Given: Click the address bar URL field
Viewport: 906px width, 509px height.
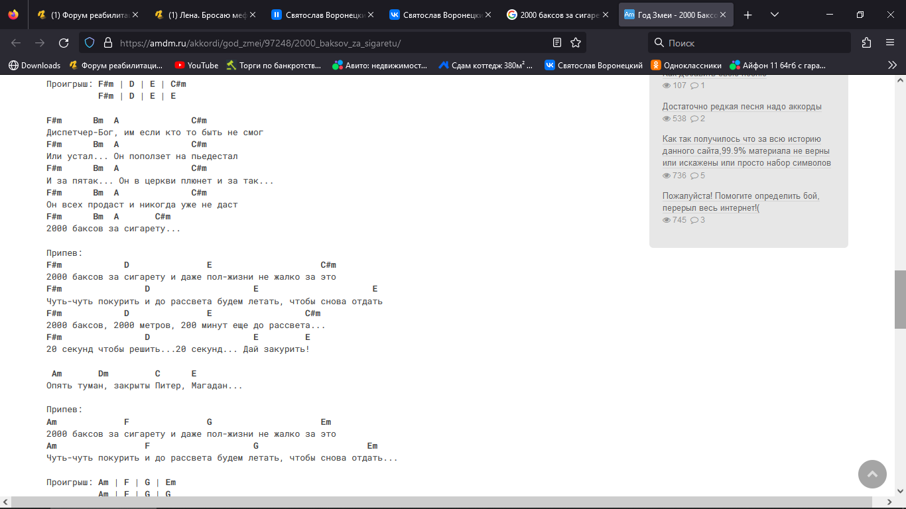Looking at the screenshot, I should click(332, 43).
